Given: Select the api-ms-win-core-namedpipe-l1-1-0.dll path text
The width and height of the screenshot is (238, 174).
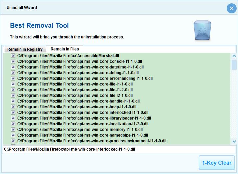Looking at the screenshot, I should coord(83,135).
